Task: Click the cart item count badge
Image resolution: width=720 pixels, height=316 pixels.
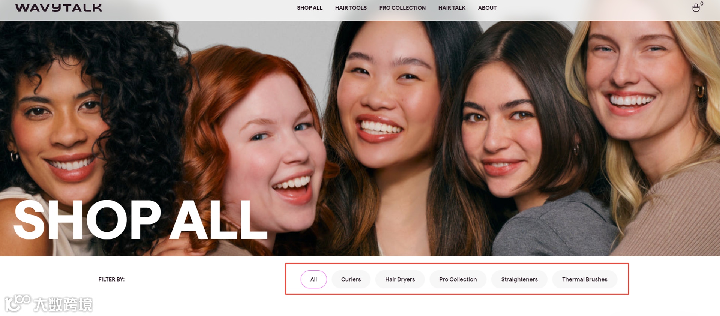Action: 702,4
